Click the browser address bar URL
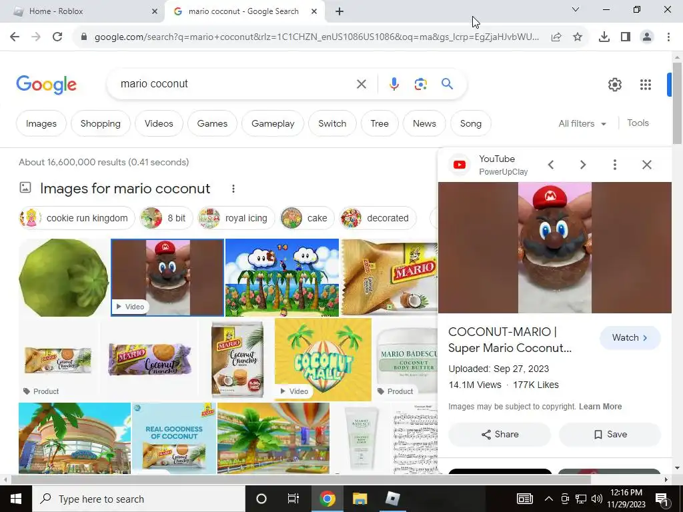Viewport: 683px width, 512px height. click(x=317, y=37)
